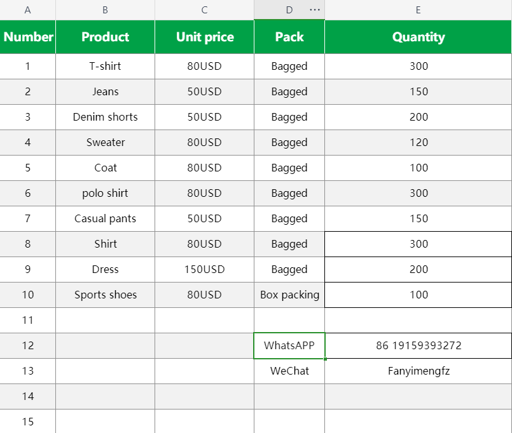
Task: Click the phone number 86 19159393272 cell
Action: (x=418, y=345)
